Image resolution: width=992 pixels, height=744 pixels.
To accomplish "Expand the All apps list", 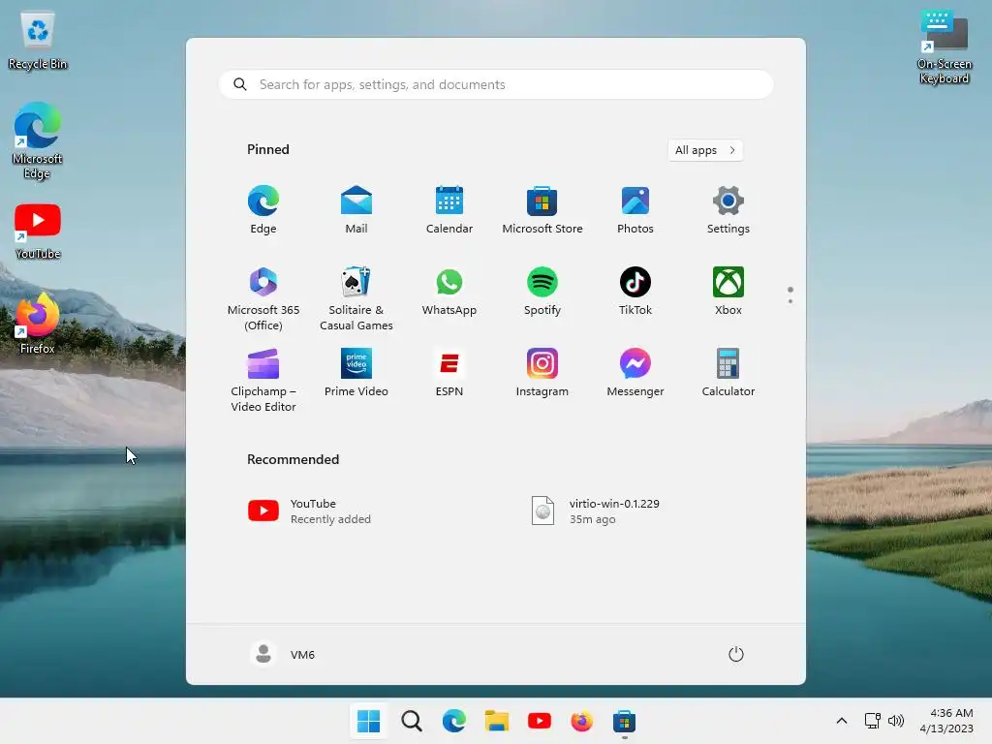I will 705,150.
